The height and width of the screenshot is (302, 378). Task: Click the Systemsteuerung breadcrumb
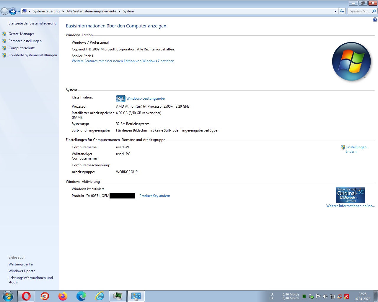click(46, 11)
